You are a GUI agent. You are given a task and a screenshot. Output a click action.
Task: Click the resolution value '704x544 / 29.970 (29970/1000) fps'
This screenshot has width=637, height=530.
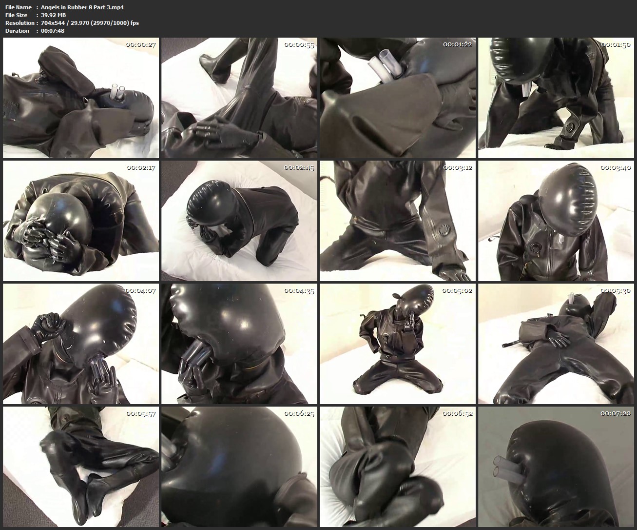pos(90,23)
